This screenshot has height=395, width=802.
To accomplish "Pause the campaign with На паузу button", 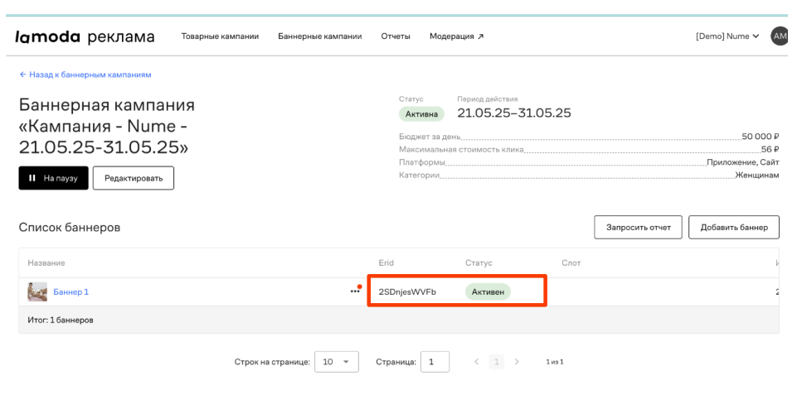I will (x=53, y=178).
